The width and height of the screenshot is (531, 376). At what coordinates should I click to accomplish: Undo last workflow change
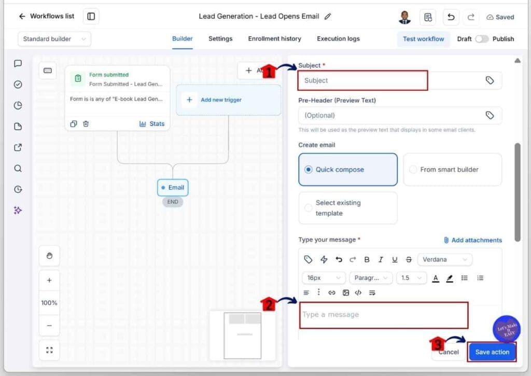tap(451, 17)
